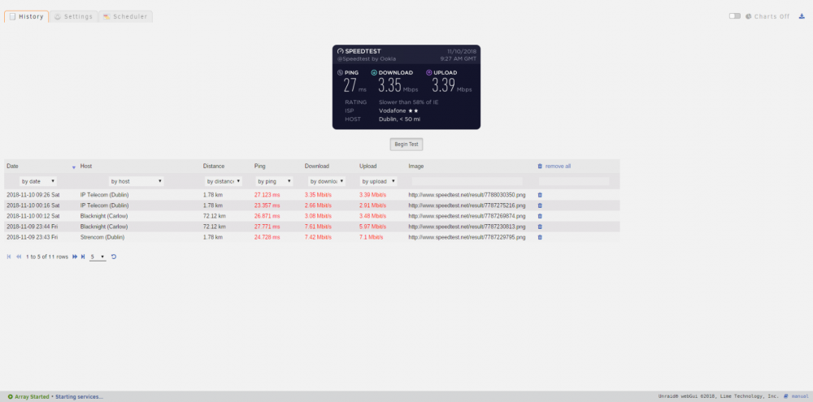Image resolution: width=813 pixels, height=402 pixels.
Task: Click result URL ending 7787275216.png
Action: [467, 205]
